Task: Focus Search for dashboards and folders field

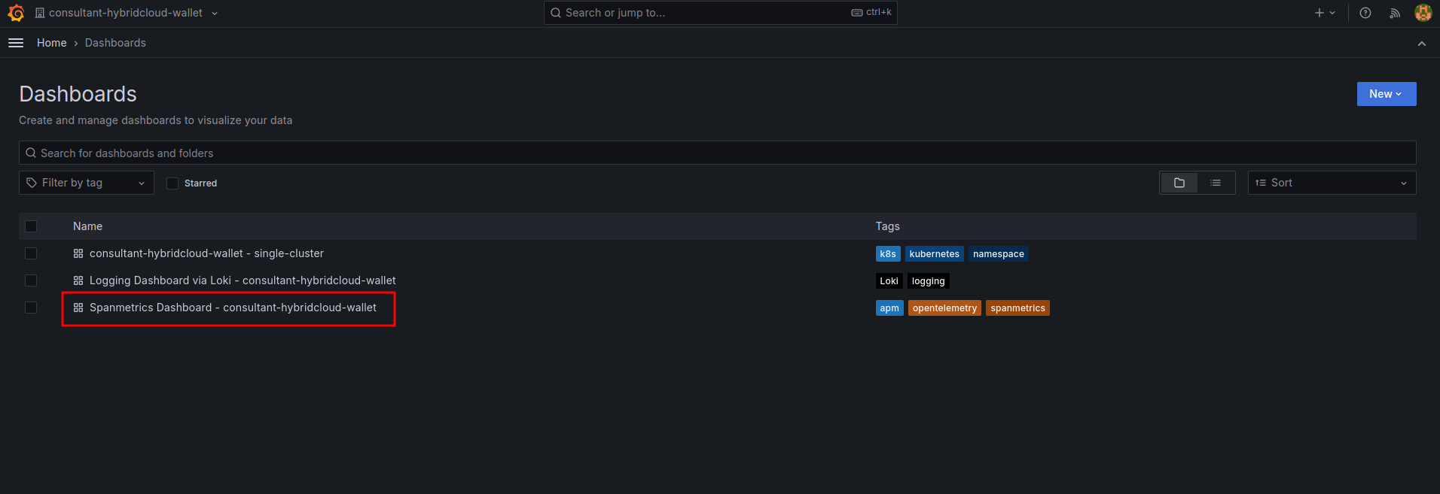Action: pyautogui.click(x=717, y=153)
